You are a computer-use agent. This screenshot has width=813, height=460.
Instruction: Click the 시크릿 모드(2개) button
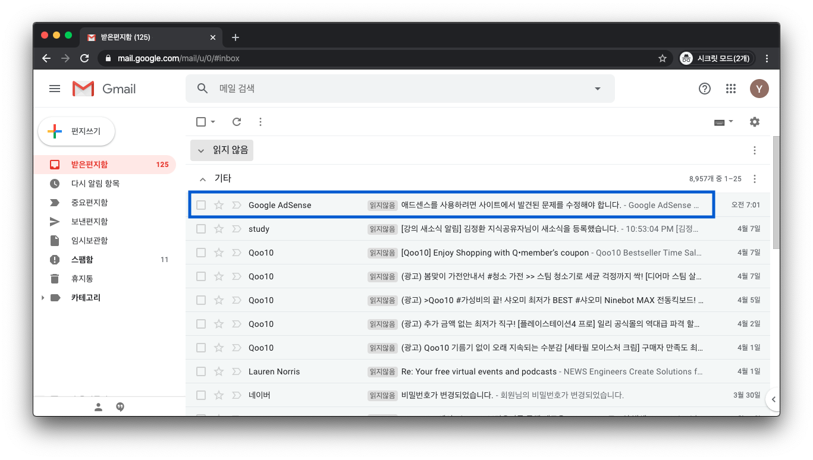click(x=717, y=58)
